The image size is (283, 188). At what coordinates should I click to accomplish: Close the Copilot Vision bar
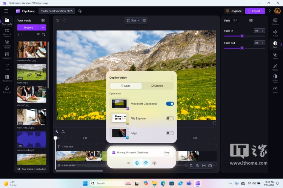pos(129,163)
